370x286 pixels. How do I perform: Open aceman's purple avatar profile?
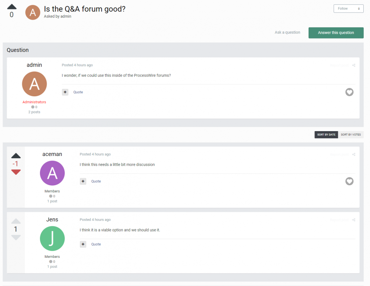coord(52,173)
